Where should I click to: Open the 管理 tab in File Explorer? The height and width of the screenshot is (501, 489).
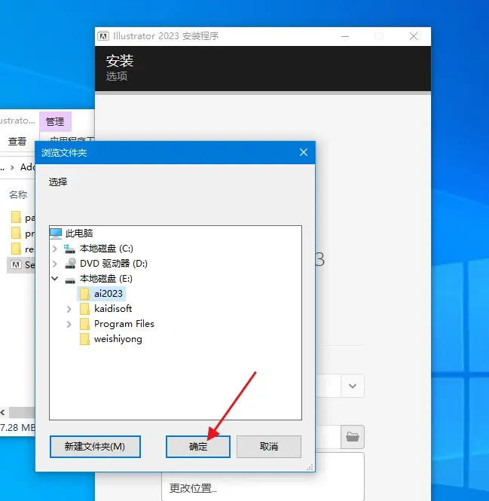55,121
